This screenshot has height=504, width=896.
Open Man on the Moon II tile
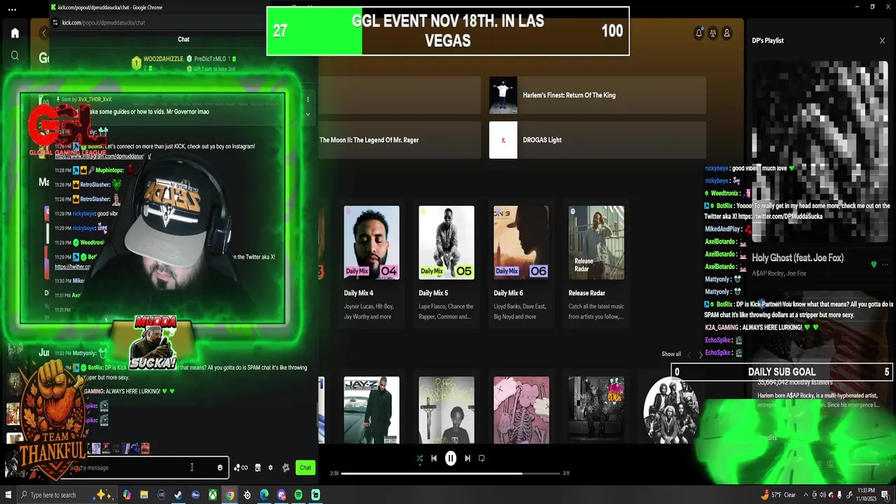[x=400, y=140]
